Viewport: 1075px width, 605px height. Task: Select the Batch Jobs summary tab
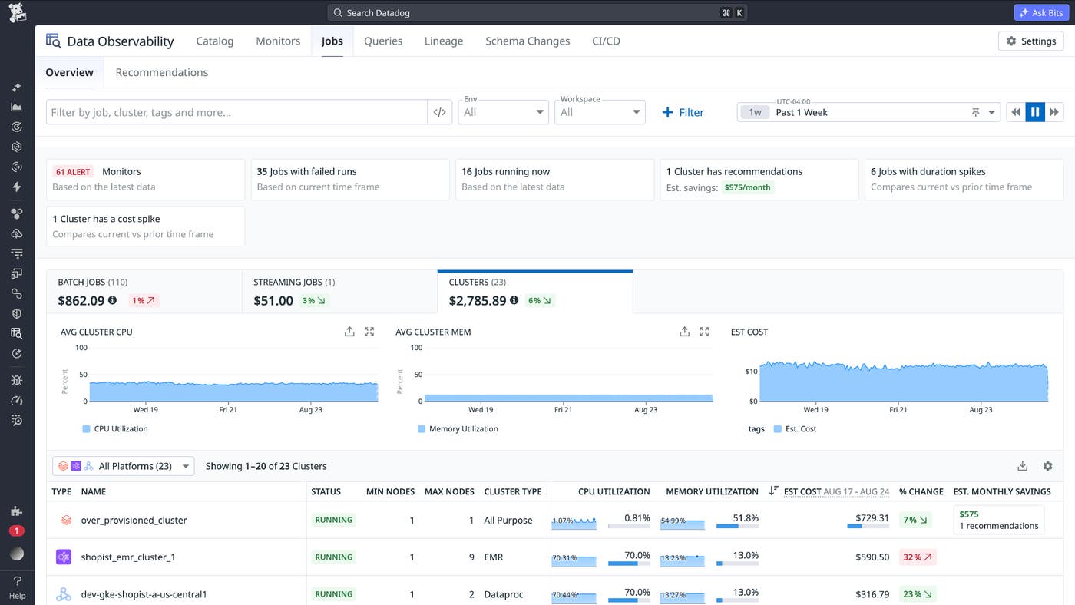144,292
